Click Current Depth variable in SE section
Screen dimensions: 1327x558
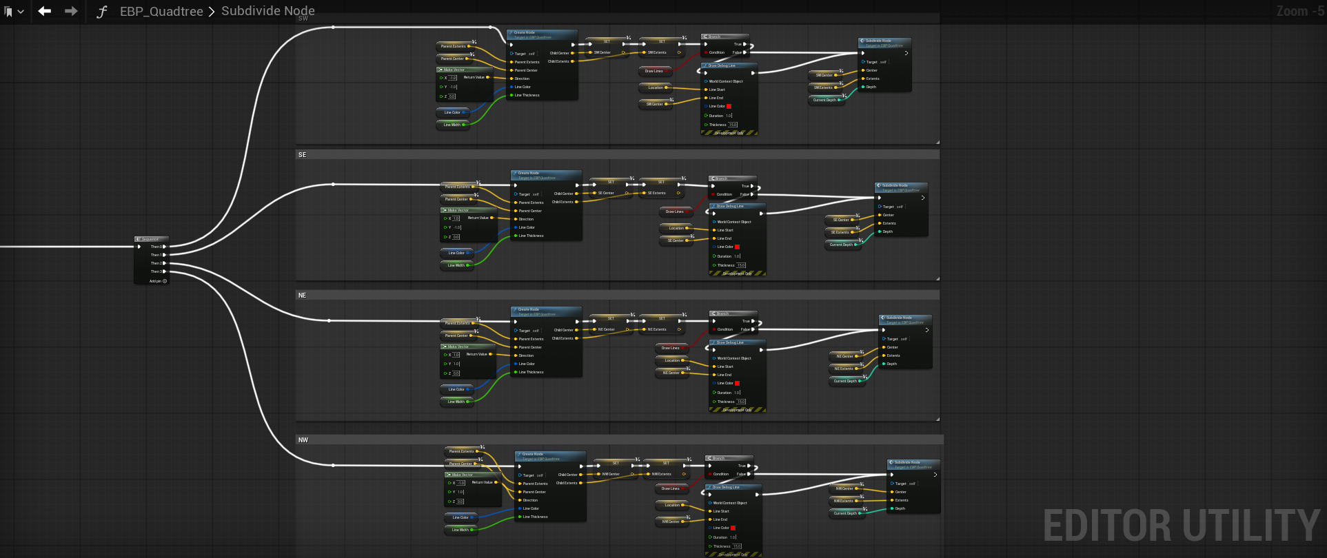click(842, 245)
